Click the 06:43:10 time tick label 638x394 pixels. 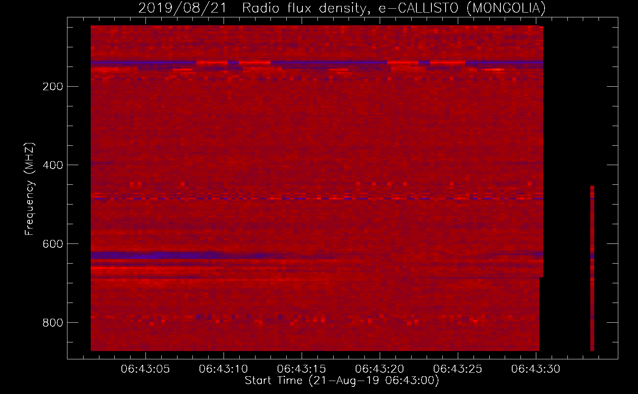pos(224,369)
